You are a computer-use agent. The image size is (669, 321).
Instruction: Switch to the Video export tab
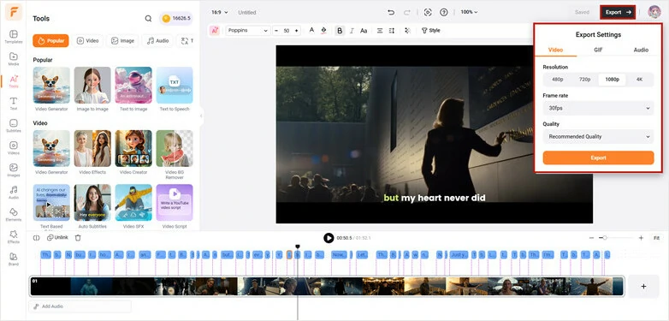tap(555, 50)
